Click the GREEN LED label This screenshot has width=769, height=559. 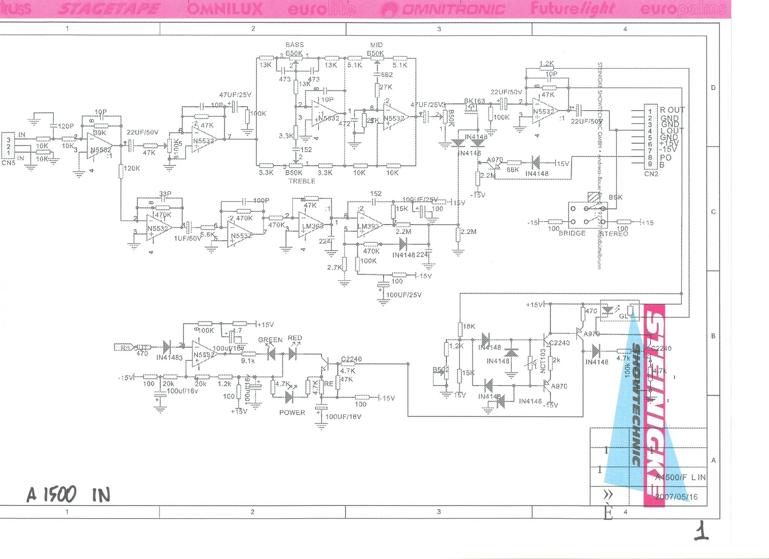[270, 340]
